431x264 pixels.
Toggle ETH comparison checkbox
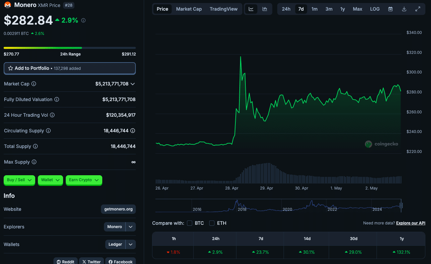pos(212,223)
